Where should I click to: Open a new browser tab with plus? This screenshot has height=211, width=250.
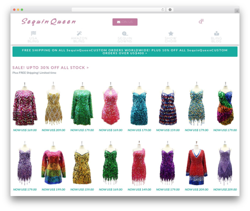coord(237,11)
